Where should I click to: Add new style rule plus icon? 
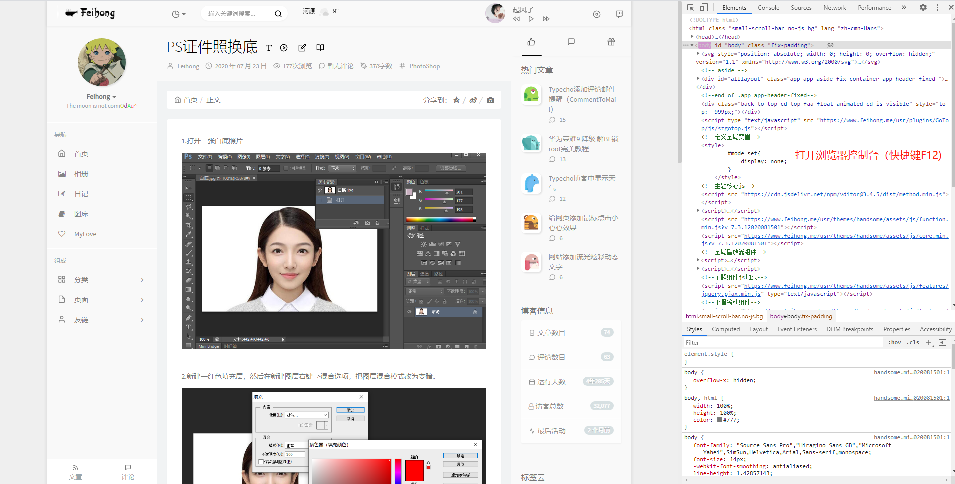pos(929,342)
